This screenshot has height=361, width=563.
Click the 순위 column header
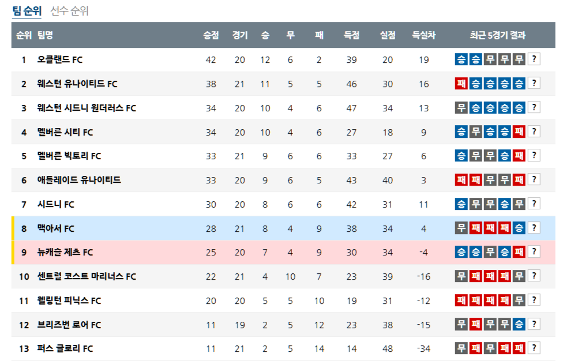(x=24, y=35)
